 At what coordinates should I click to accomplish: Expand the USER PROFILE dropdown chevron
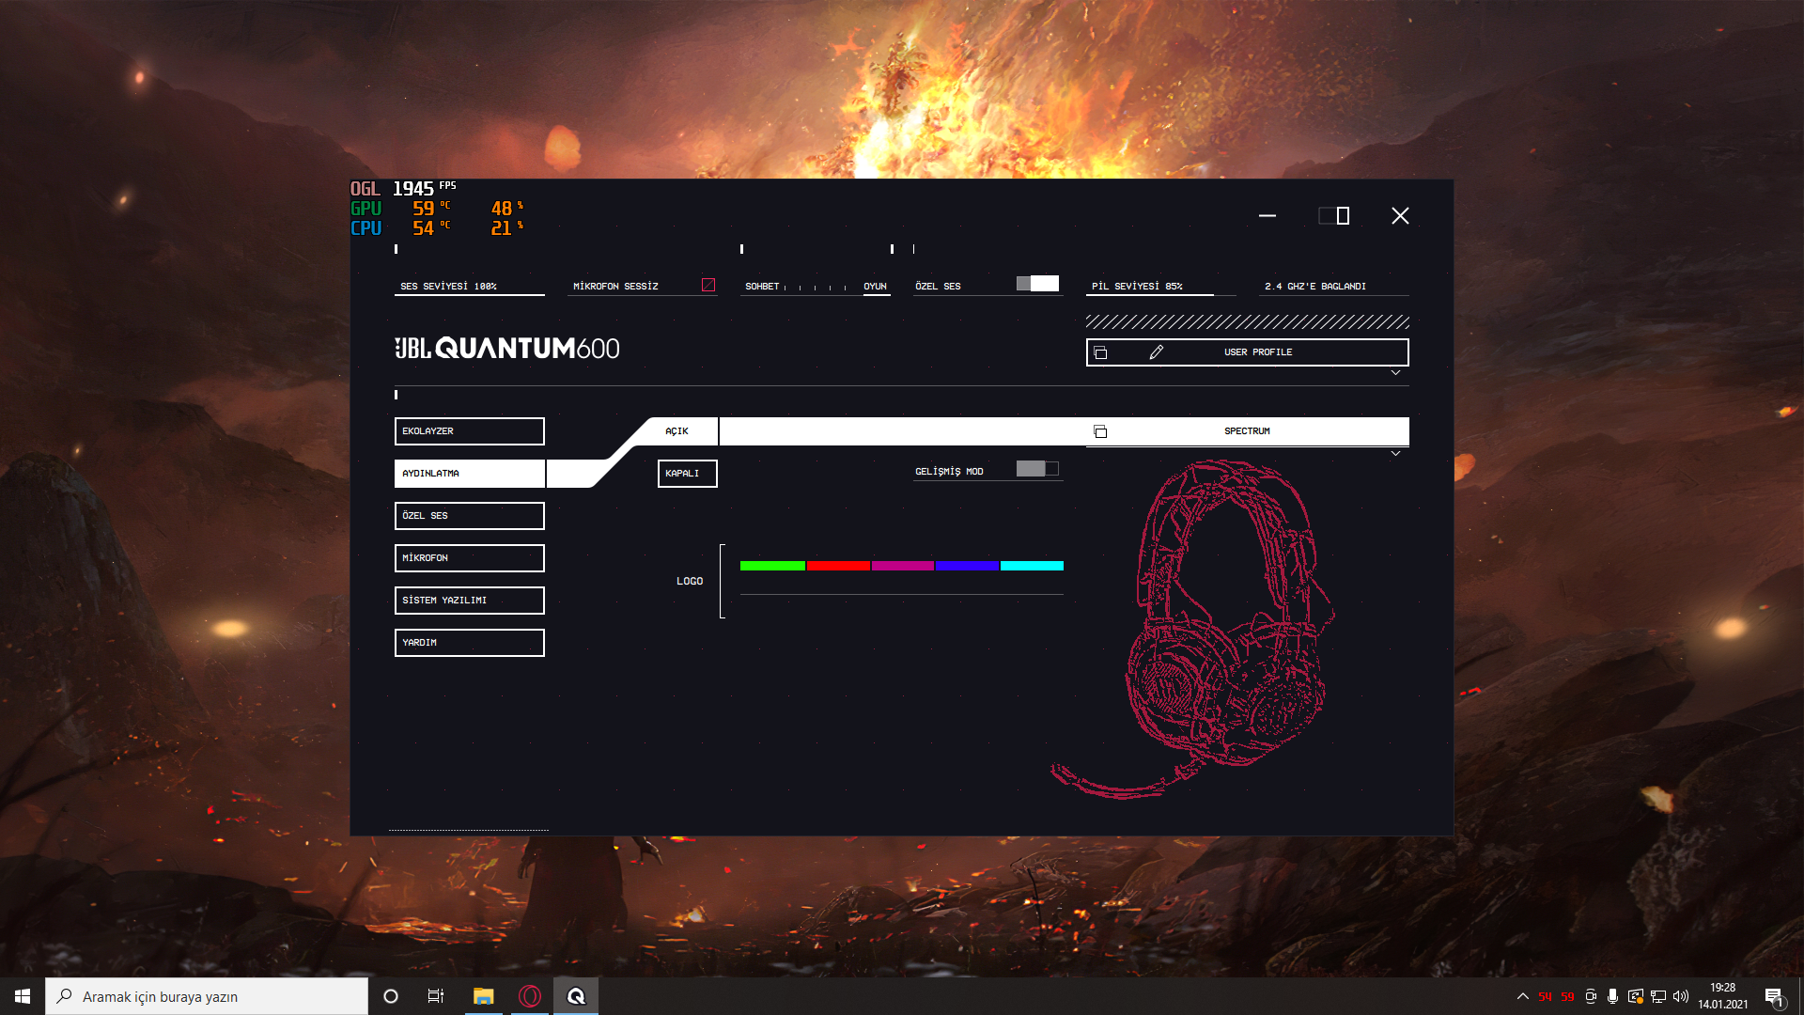click(x=1395, y=373)
